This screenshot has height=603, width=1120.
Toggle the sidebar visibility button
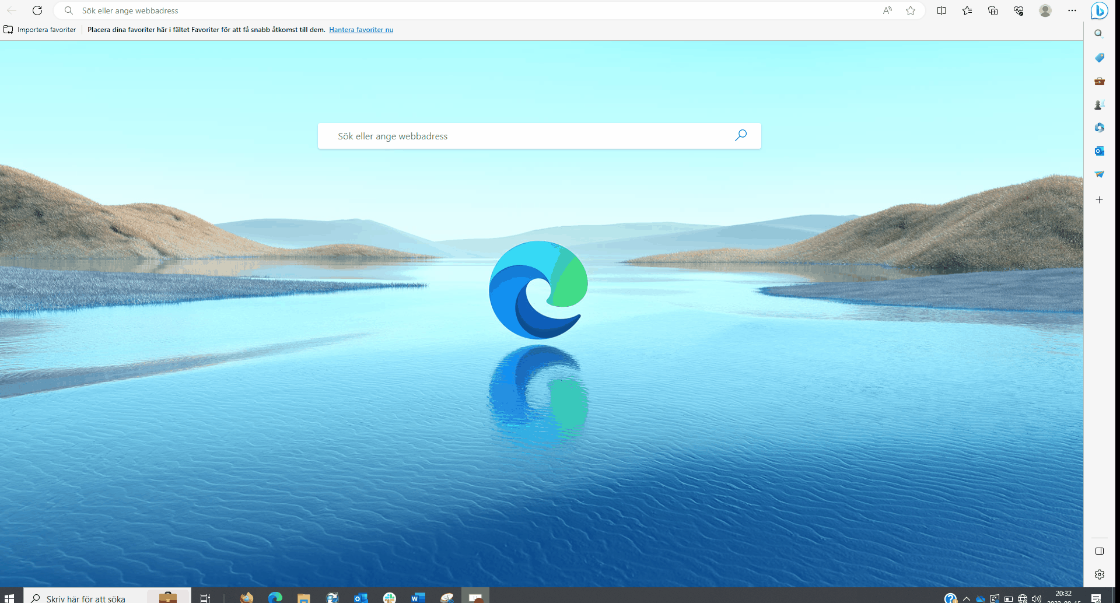click(x=1100, y=551)
